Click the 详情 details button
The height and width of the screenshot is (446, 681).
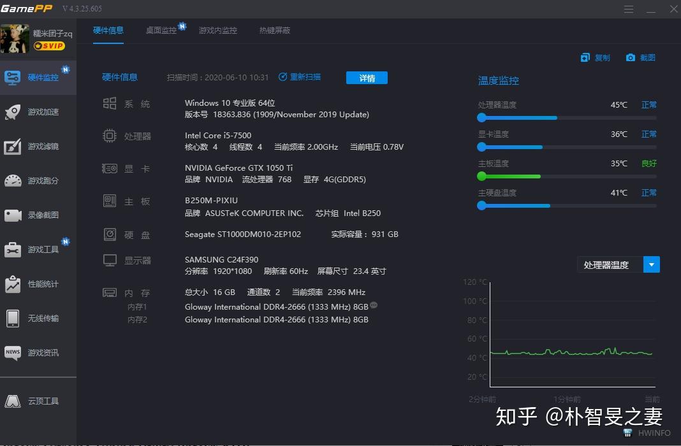click(x=367, y=78)
